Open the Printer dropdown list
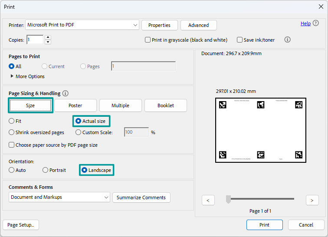328x237 pixels. click(x=135, y=25)
